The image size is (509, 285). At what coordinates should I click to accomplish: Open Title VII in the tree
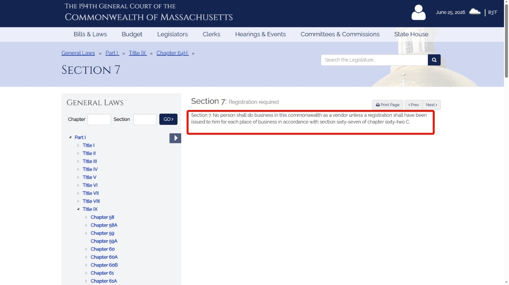tap(91, 193)
